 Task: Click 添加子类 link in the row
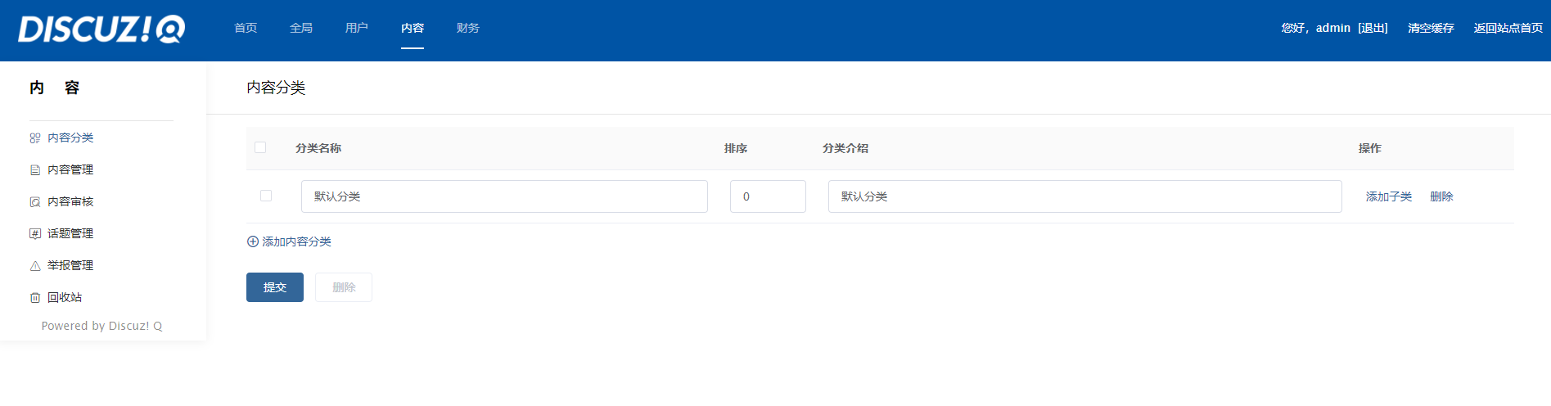(1388, 196)
